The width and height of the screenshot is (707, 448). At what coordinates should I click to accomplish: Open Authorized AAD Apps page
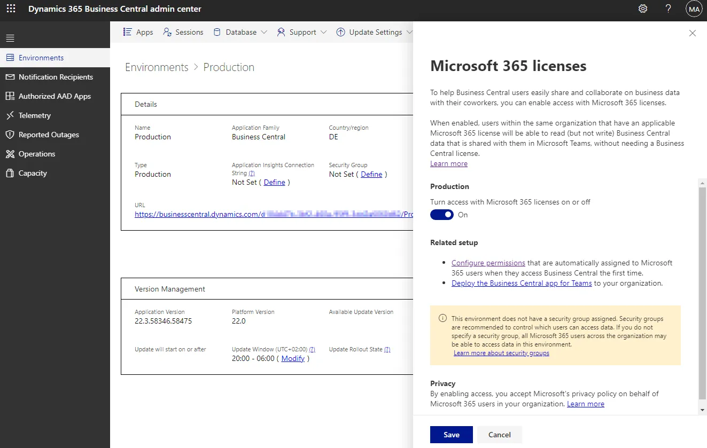(55, 96)
